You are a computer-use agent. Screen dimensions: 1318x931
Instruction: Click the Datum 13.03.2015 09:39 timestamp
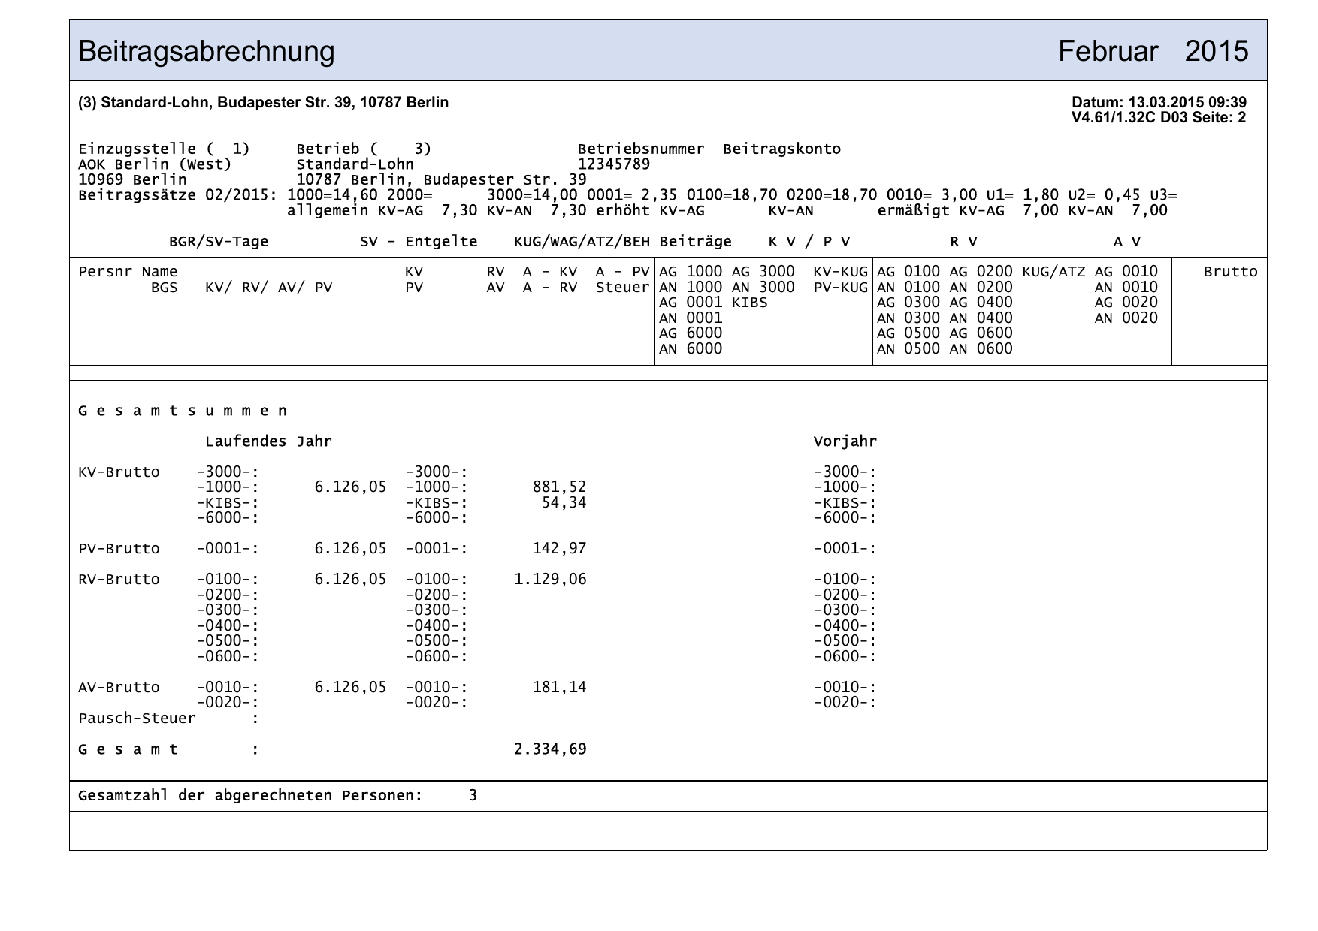pyautogui.click(x=1158, y=103)
